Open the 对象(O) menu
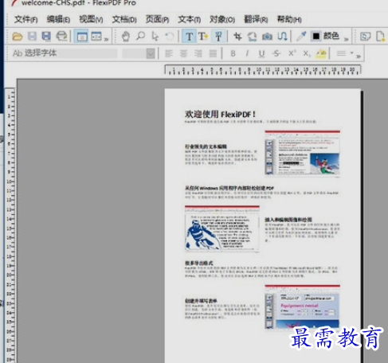388x363 pixels. 222,19
